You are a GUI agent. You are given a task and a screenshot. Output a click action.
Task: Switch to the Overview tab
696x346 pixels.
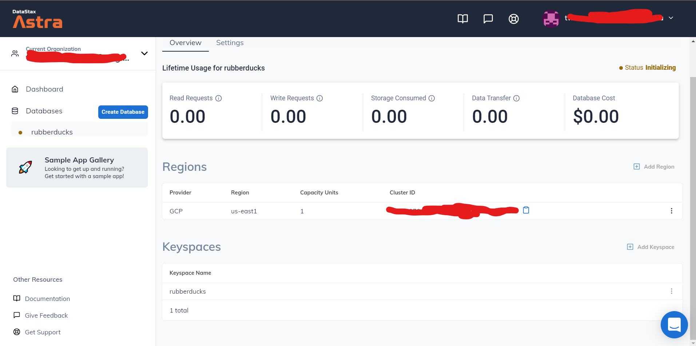pyautogui.click(x=186, y=43)
